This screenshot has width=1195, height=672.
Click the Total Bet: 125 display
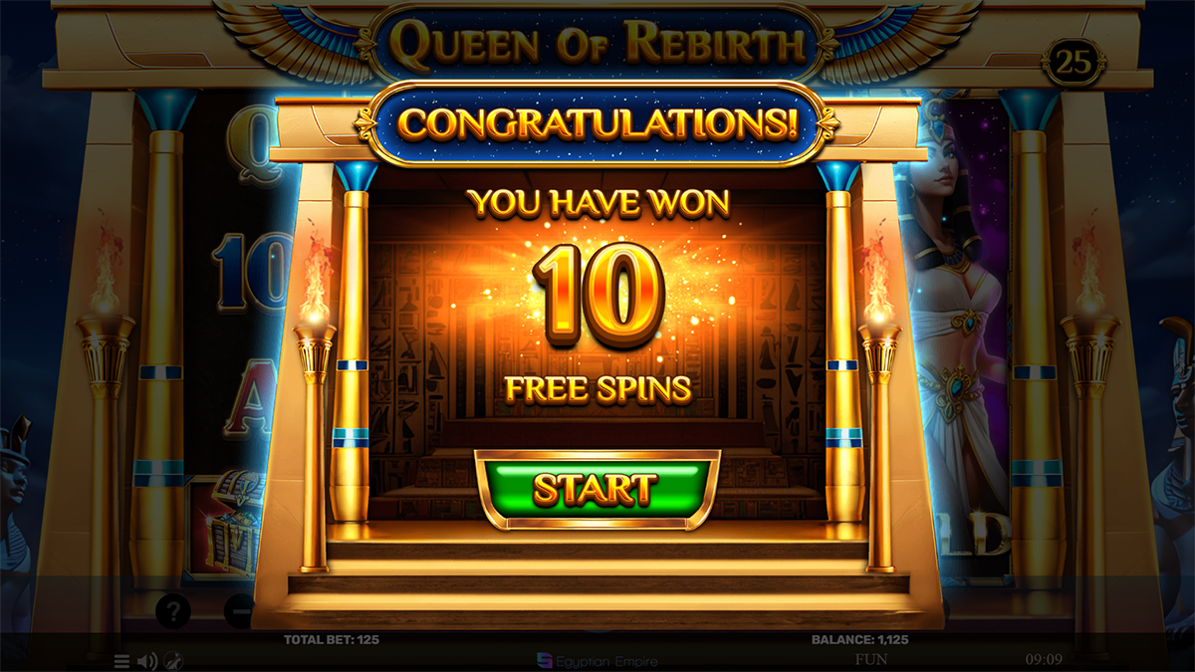[331, 639]
